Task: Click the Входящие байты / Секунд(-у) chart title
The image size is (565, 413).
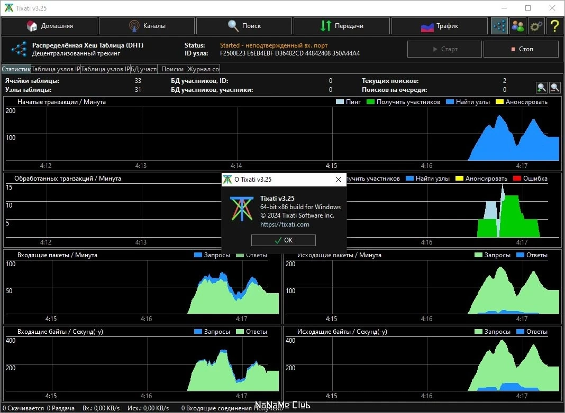Action: (60, 332)
